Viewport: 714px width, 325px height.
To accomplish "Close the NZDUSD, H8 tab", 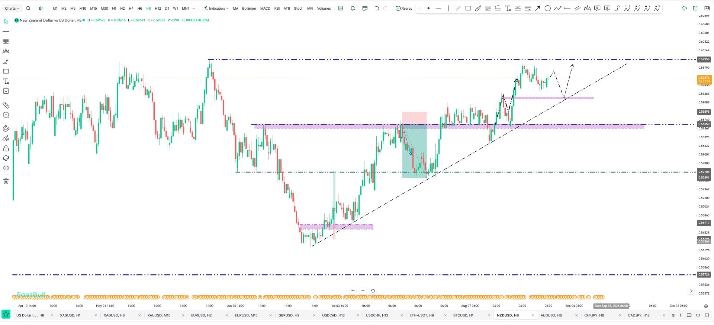I will pos(533,315).
